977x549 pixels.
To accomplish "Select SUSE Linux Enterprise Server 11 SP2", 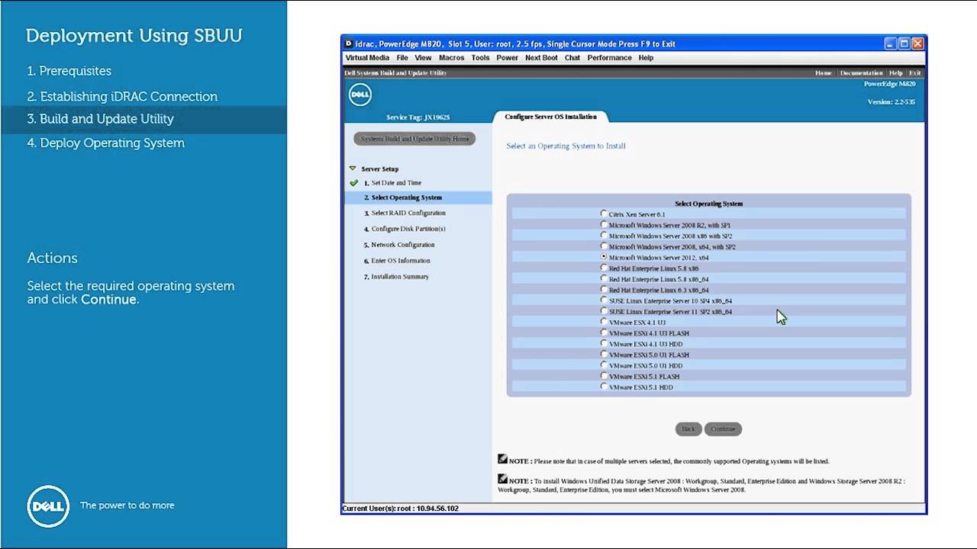I will click(x=605, y=311).
